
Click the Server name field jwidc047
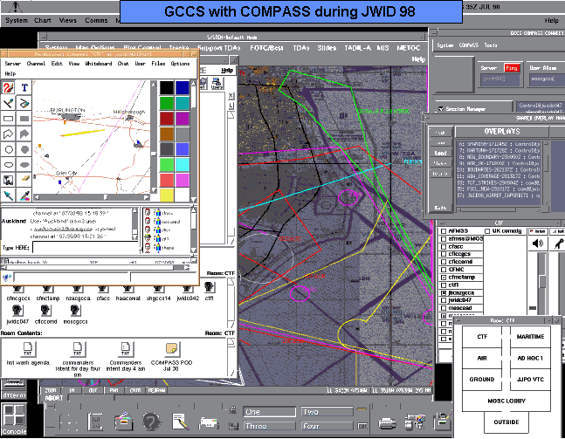click(x=500, y=79)
